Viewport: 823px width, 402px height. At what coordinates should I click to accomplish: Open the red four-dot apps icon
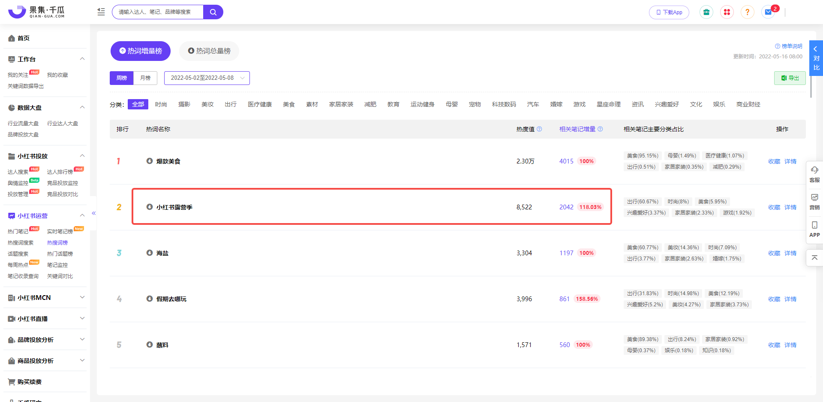[727, 12]
